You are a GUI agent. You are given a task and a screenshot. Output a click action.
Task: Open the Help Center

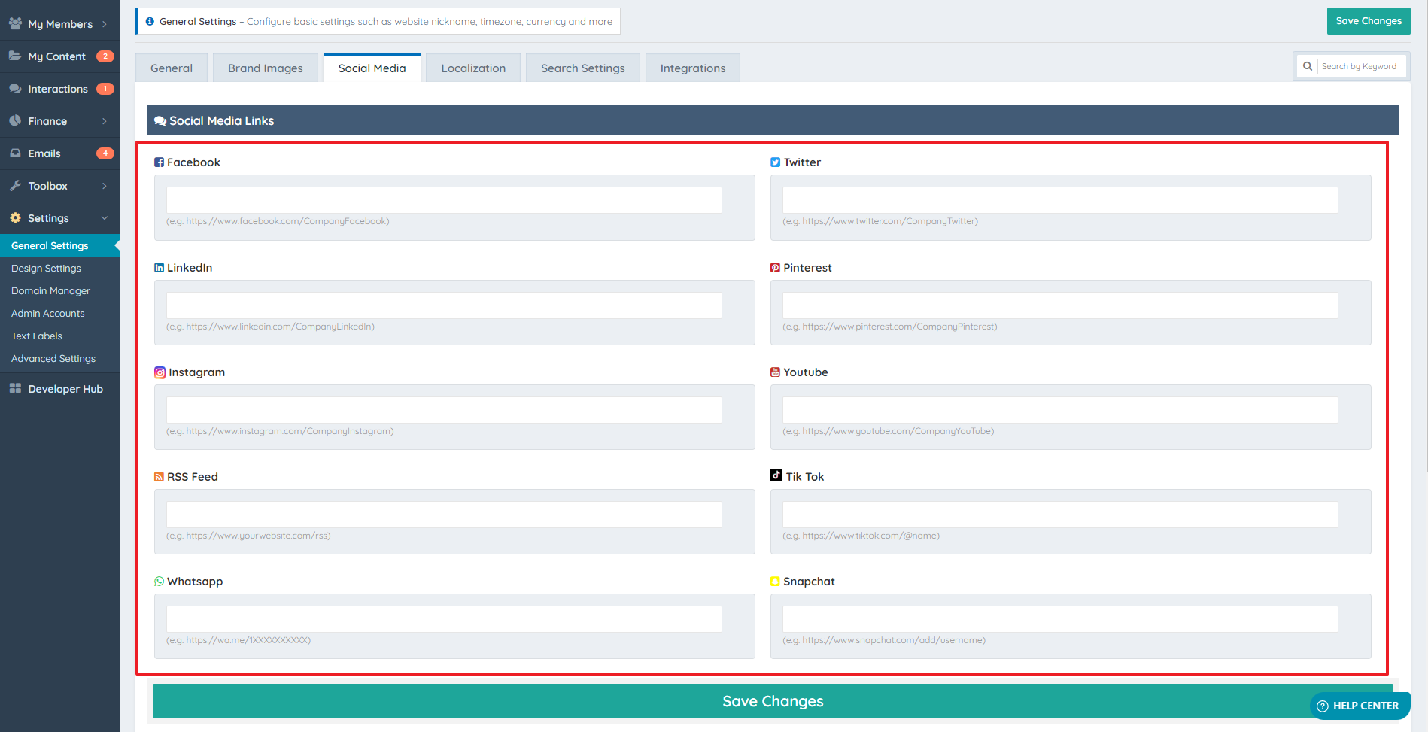tap(1359, 706)
